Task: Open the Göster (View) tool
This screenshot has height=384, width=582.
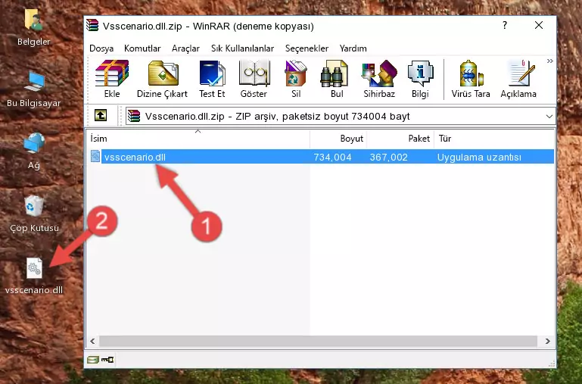Action: [254, 79]
